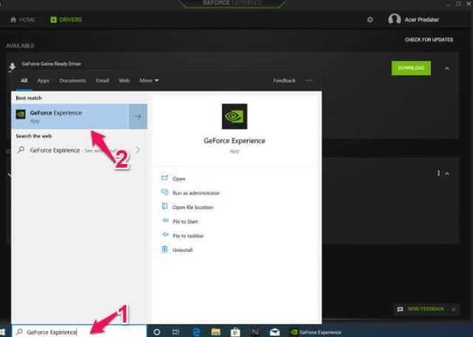Switch to the DRIVERS tab
Screen dimensions: 473x337
coord(66,20)
